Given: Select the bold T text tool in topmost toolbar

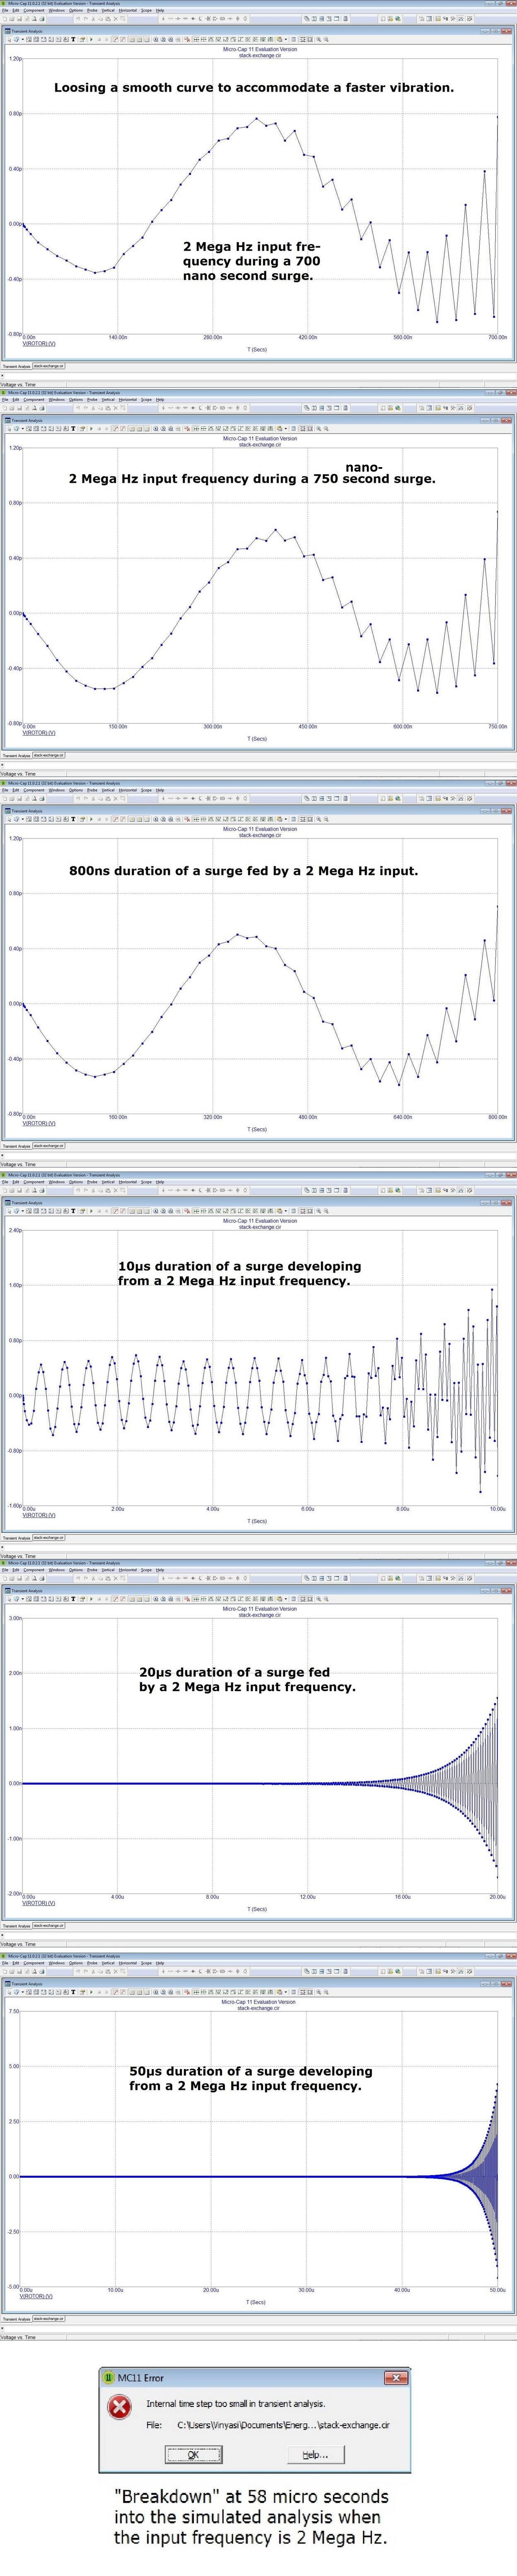Looking at the screenshot, I should tap(73, 39).
